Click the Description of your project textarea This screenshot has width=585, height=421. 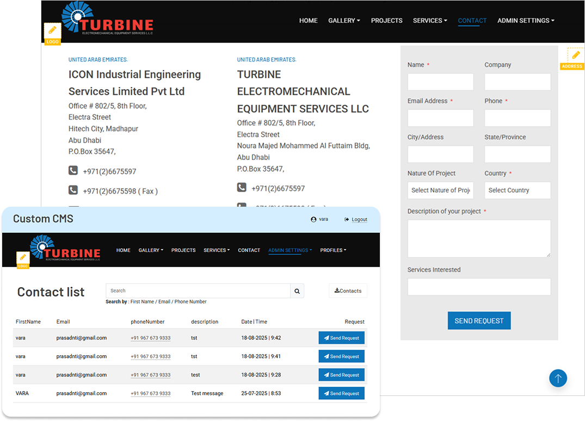pos(479,239)
